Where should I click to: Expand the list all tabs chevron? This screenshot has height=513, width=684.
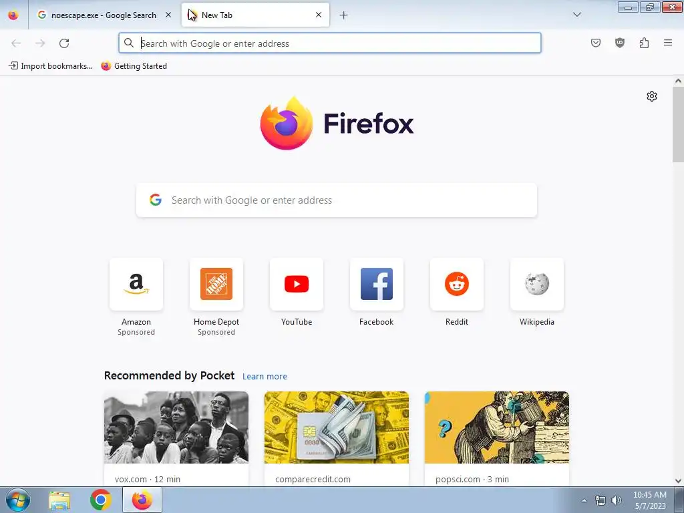click(x=576, y=15)
